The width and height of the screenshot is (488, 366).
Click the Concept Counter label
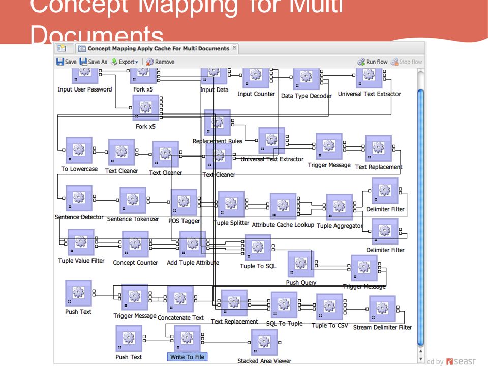pos(135,263)
